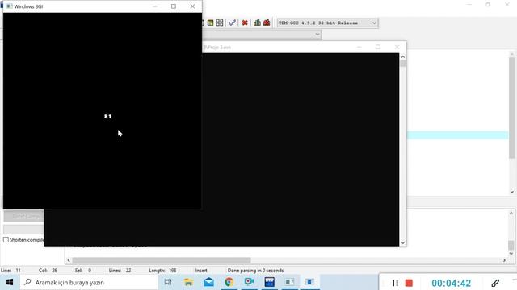Open Google Chrome from taskbar
Image resolution: width=517 pixels, height=290 pixels.
[x=229, y=282]
